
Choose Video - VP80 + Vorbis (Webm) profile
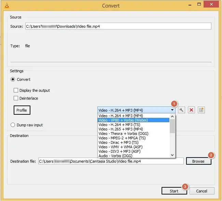pos(133,120)
